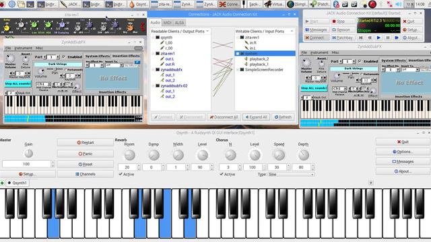Collapse the zynaddsubfx client in output ports
The image size is (431, 242).
tap(153, 70)
